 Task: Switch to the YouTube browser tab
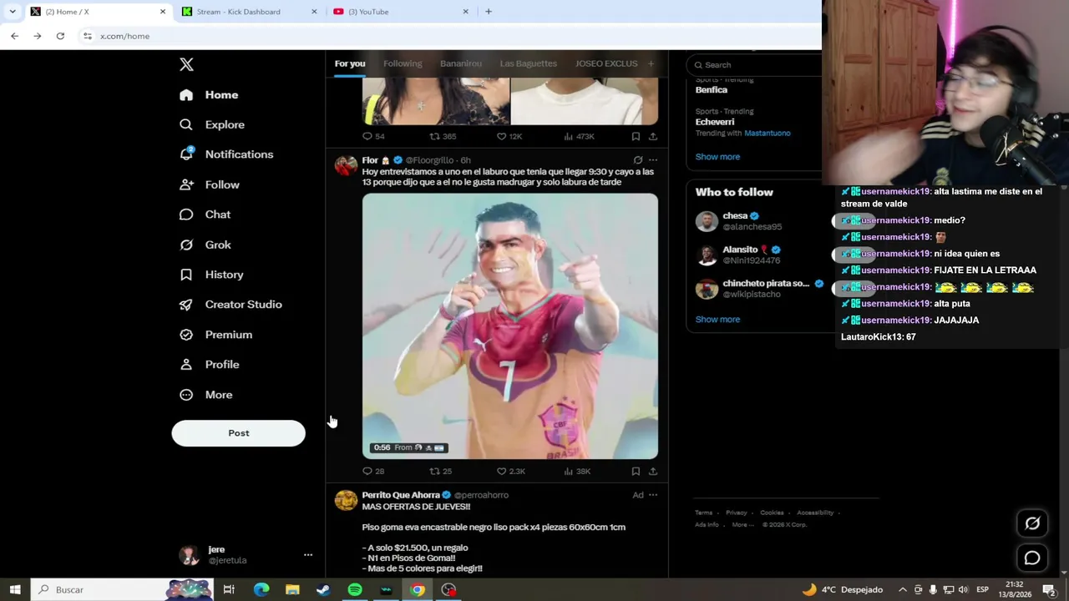pyautogui.click(x=401, y=12)
